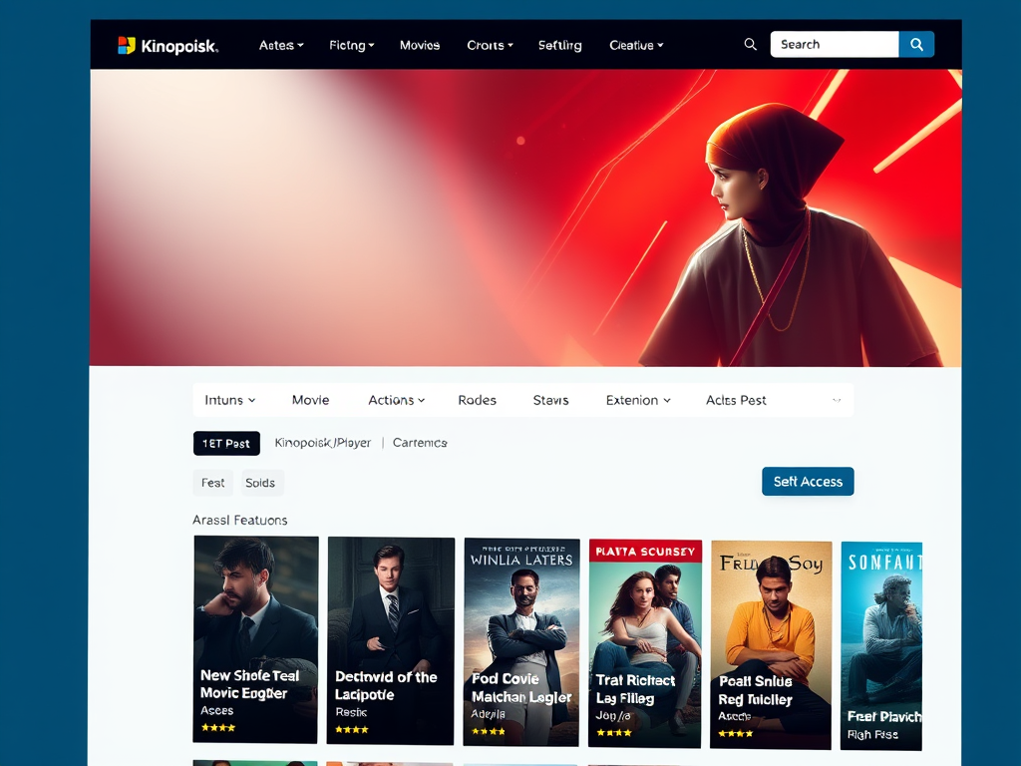Open the Kinopoisk/Player link
This screenshot has width=1021, height=766.
coord(323,443)
